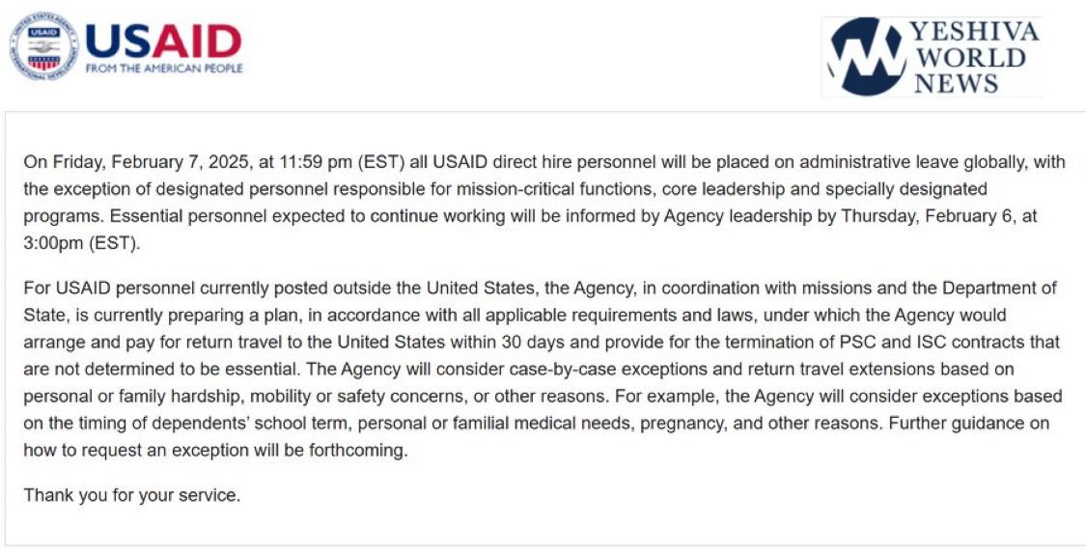Click the "Thank you for your service." line

132,496
